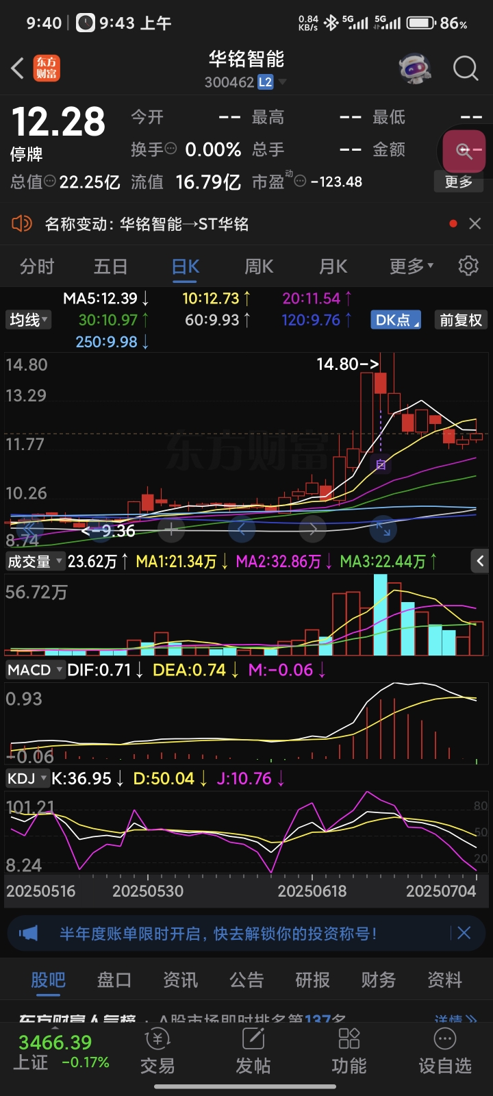Tap the K:36.95 reading

point(88,778)
